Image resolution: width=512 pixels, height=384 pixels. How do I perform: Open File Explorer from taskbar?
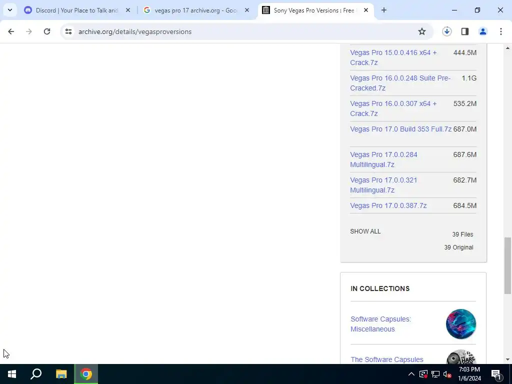[x=61, y=374]
